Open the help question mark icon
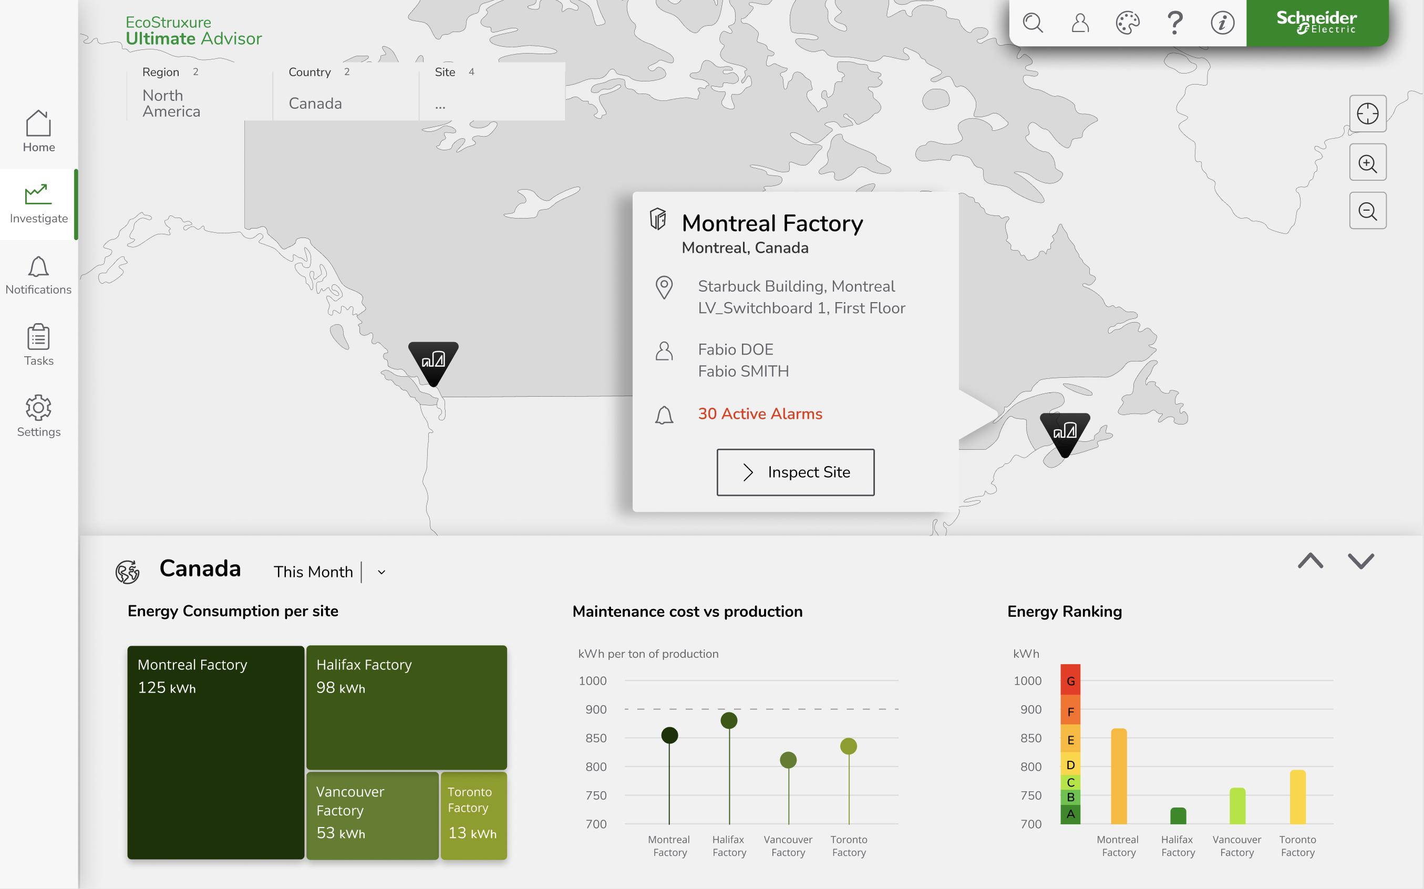Image resolution: width=1424 pixels, height=889 pixels. 1175,23
